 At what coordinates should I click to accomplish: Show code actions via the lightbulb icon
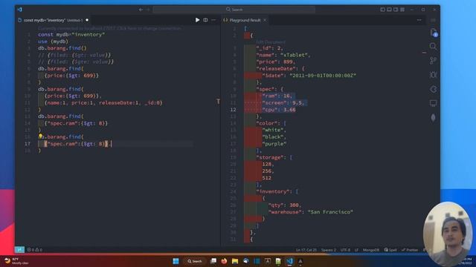40,136
